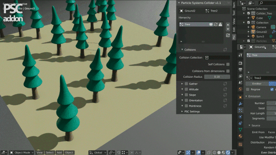Expand the Particles collection in outliner
Image resolution: width=276 pixels, height=155 pixels.
pos(244,41)
